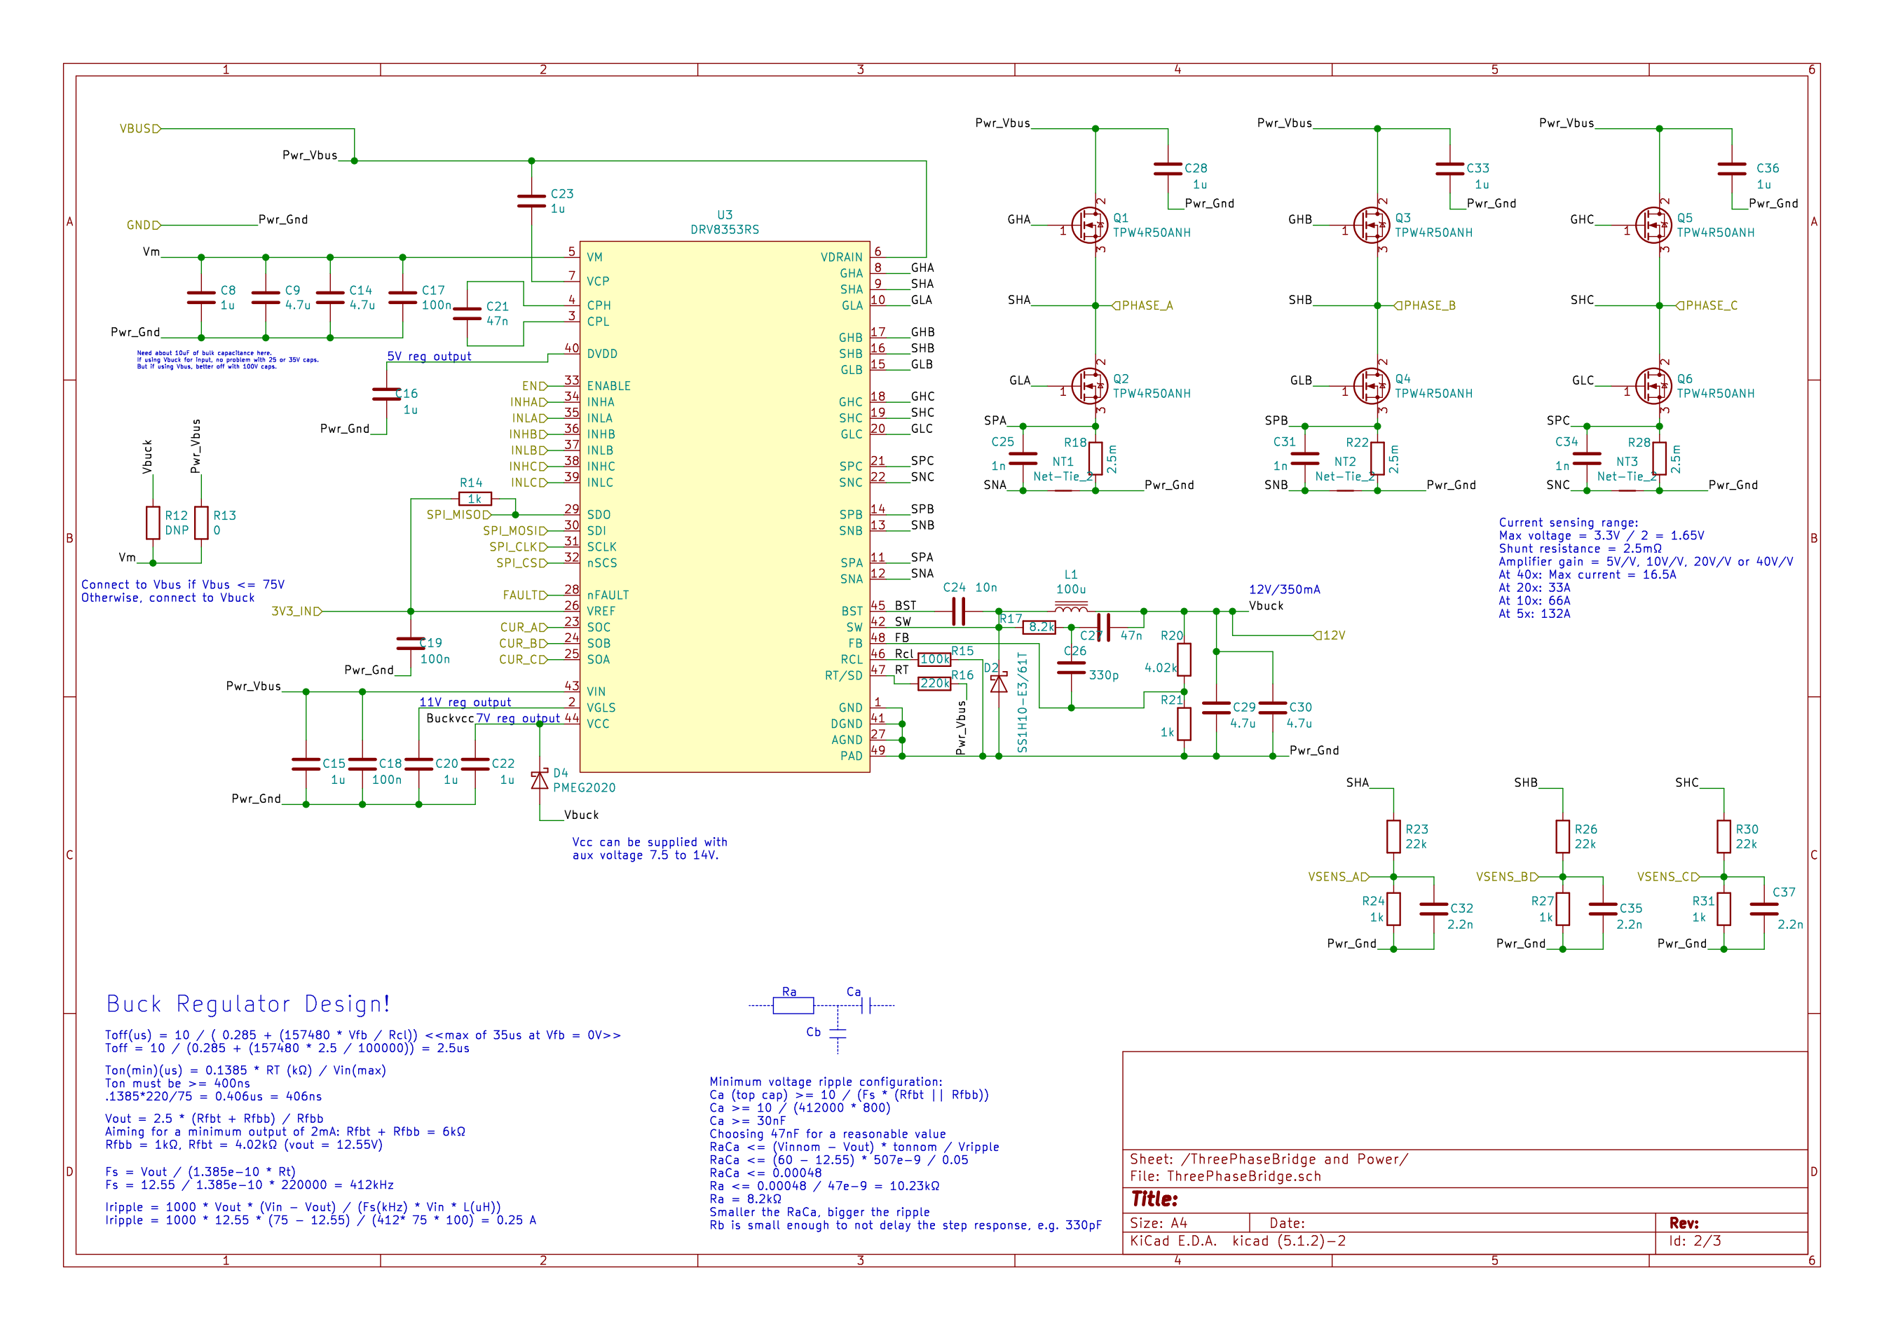Click the D4 PMEG2020 diode symbol
Screen dimensions: 1884x1331
click(539, 779)
